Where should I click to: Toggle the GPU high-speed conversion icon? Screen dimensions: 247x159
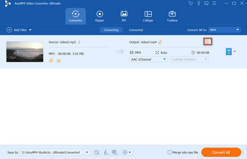click(115, 152)
